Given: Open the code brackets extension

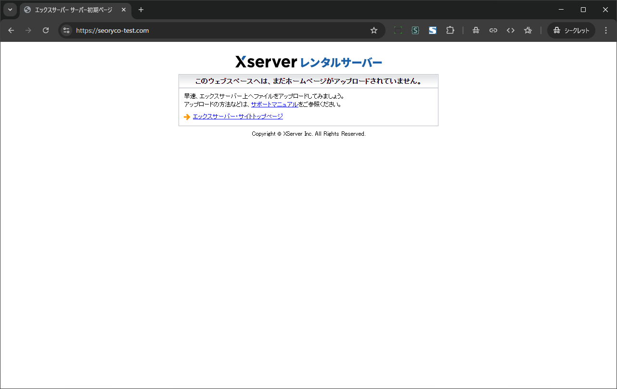Looking at the screenshot, I should [x=510, y=30].
